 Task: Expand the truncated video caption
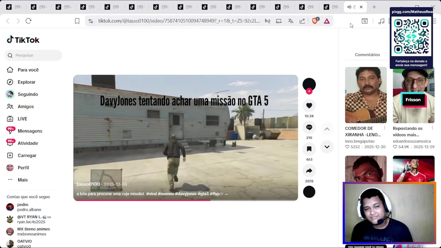pos(226,194)
